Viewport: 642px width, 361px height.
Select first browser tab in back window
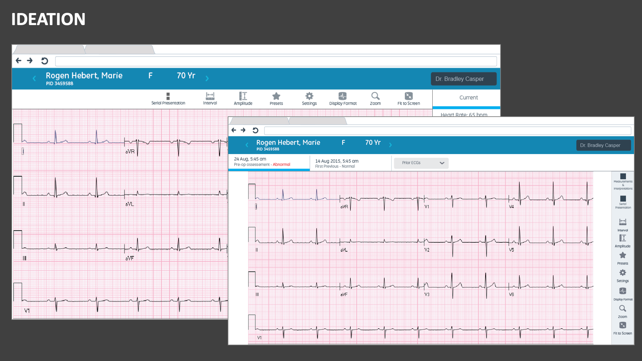tap(49, 49)
